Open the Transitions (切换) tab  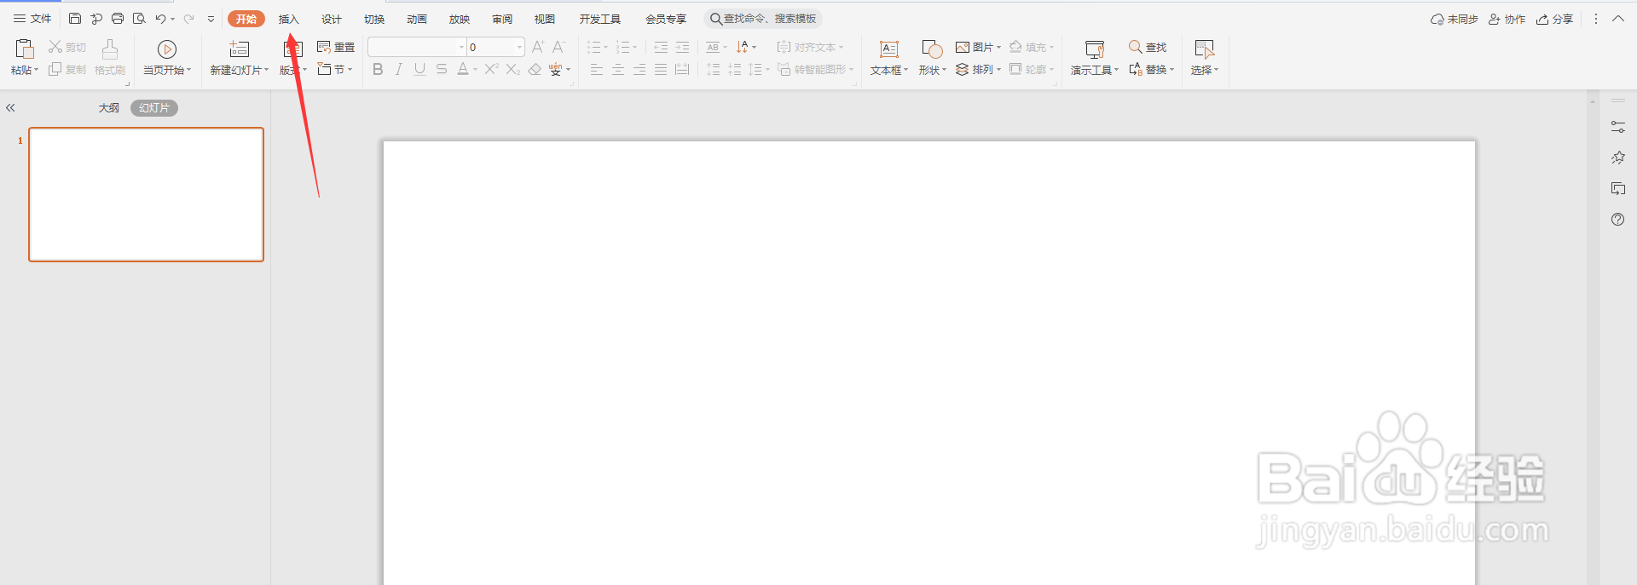click(x=374, y=19)
